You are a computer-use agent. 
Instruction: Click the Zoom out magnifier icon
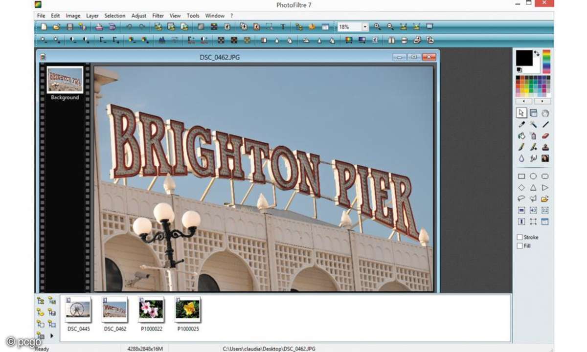click(x=390, y=27)
